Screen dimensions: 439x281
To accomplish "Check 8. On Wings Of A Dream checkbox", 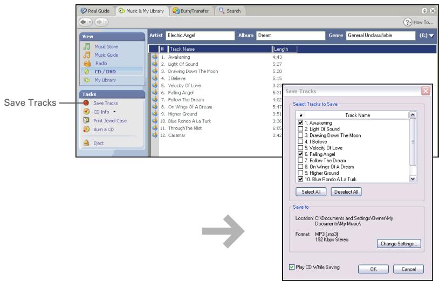I will 300,167.
